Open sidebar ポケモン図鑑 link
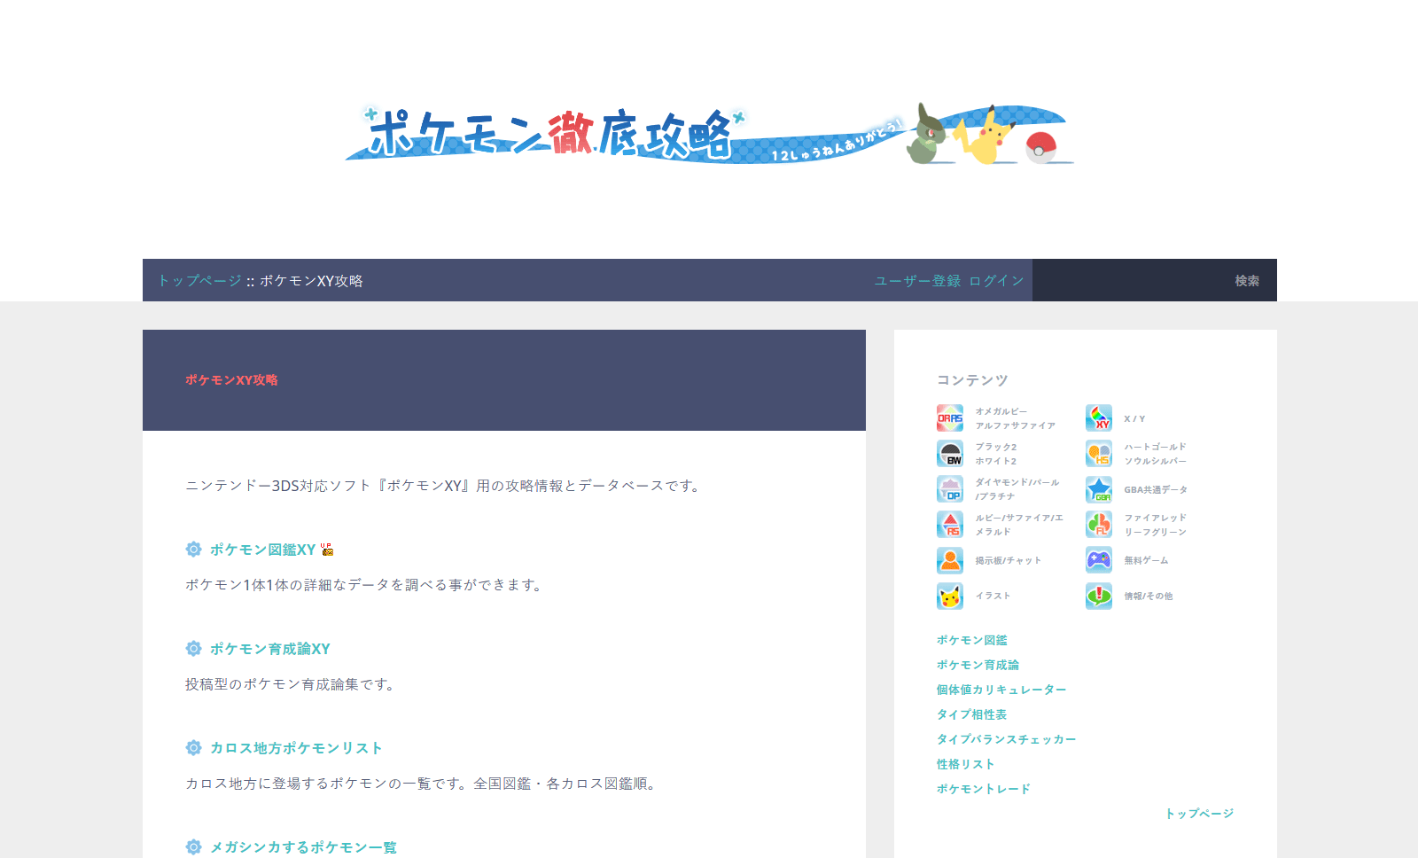Image resolution: width=1418 pixels, height=858 pixels. click(x=971, y=640)
